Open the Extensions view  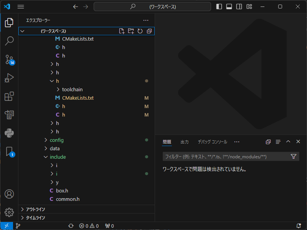[x=9, y=96]
